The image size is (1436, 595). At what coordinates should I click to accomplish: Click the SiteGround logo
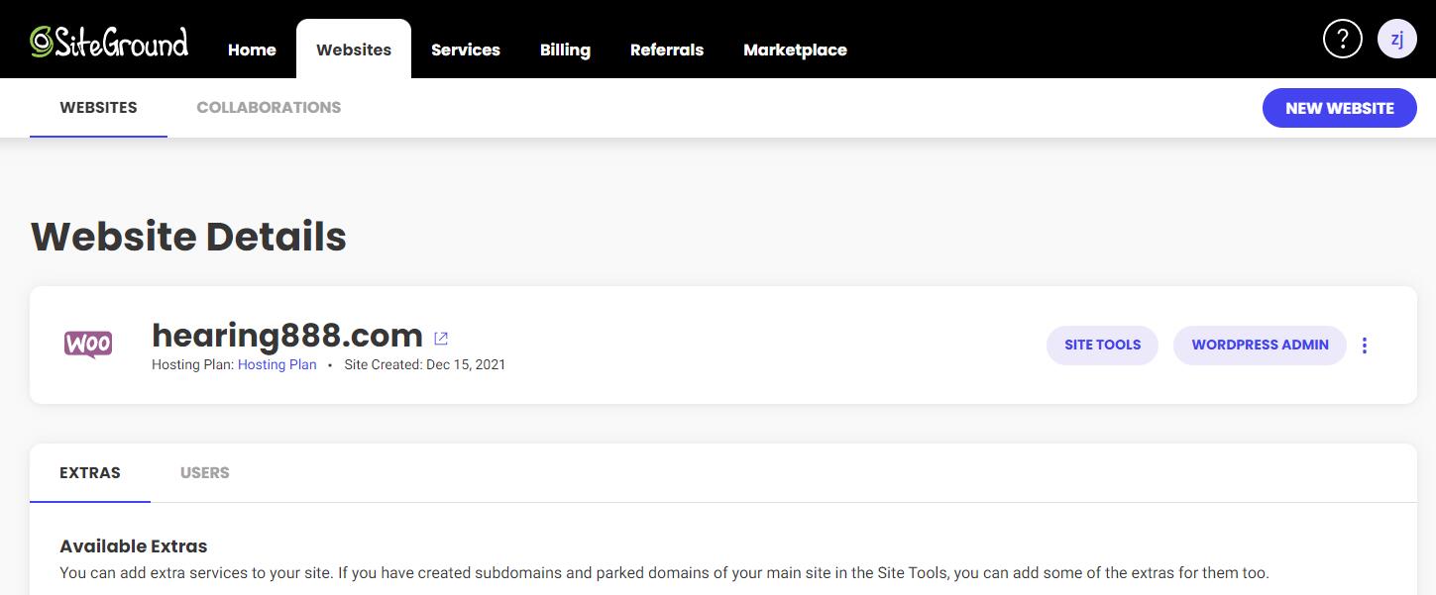[x=109, y=42]
